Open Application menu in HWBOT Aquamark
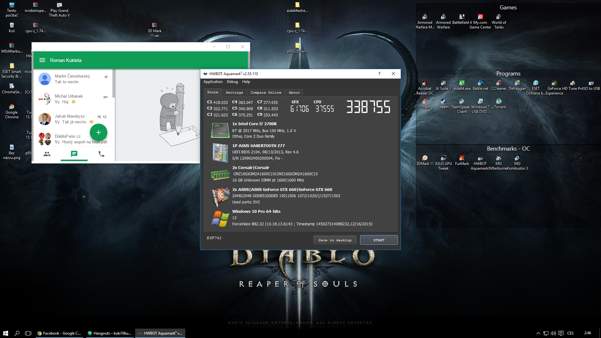This screenshot has height=338, width=601. (x=213, y=82)
